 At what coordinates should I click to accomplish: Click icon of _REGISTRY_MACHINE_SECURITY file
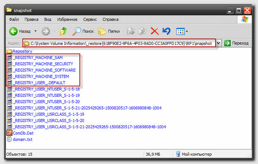click(10, 64)
